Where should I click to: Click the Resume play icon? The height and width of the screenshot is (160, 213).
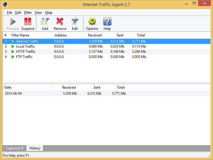(x=13, y=22)
